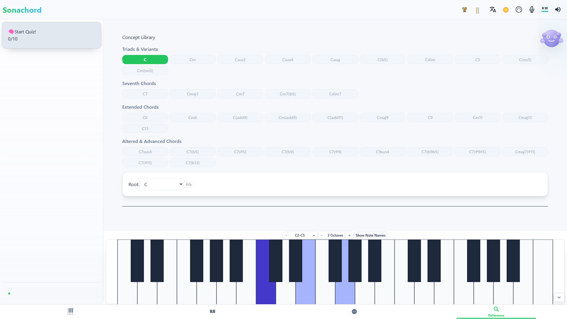Image resolution: width=567 pixels, height=319 pixels.
Task: Toggle the microphone input icon
Action: tap(532, 10)
